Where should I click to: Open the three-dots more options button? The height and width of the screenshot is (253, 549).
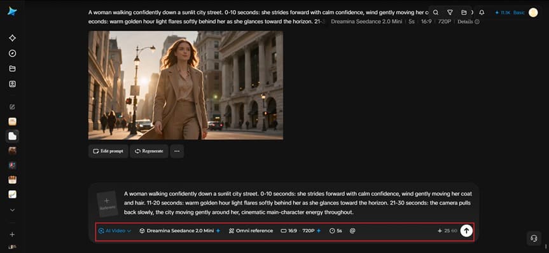[177, 151]
